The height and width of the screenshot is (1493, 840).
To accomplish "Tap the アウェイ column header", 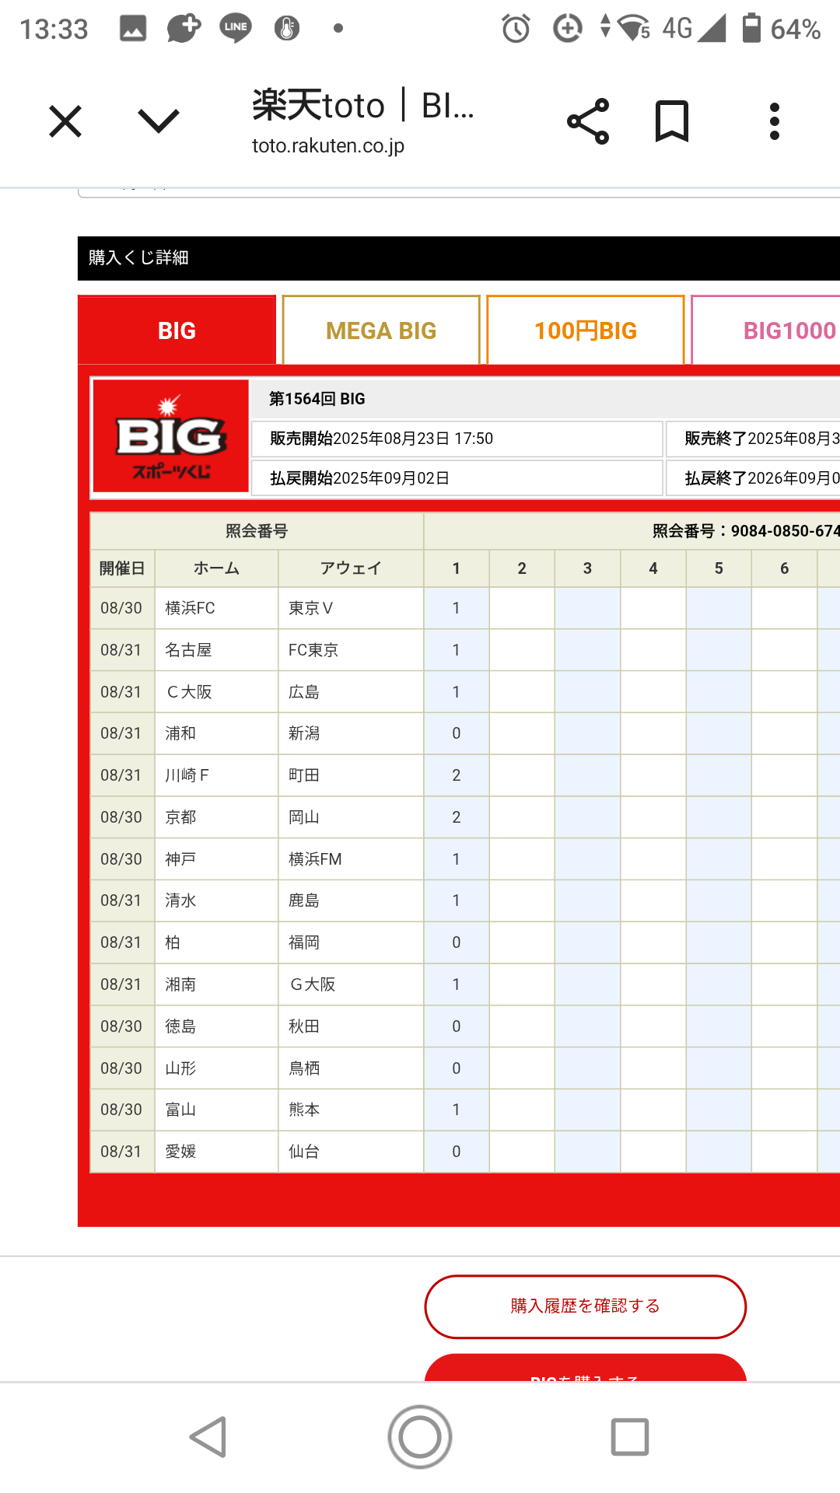I will pyautogui.click(x=351, y=568).
